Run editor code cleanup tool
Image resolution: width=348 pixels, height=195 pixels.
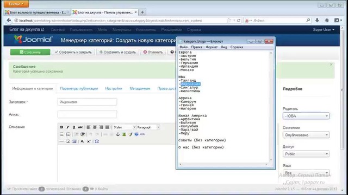click(x=130, y=134)
